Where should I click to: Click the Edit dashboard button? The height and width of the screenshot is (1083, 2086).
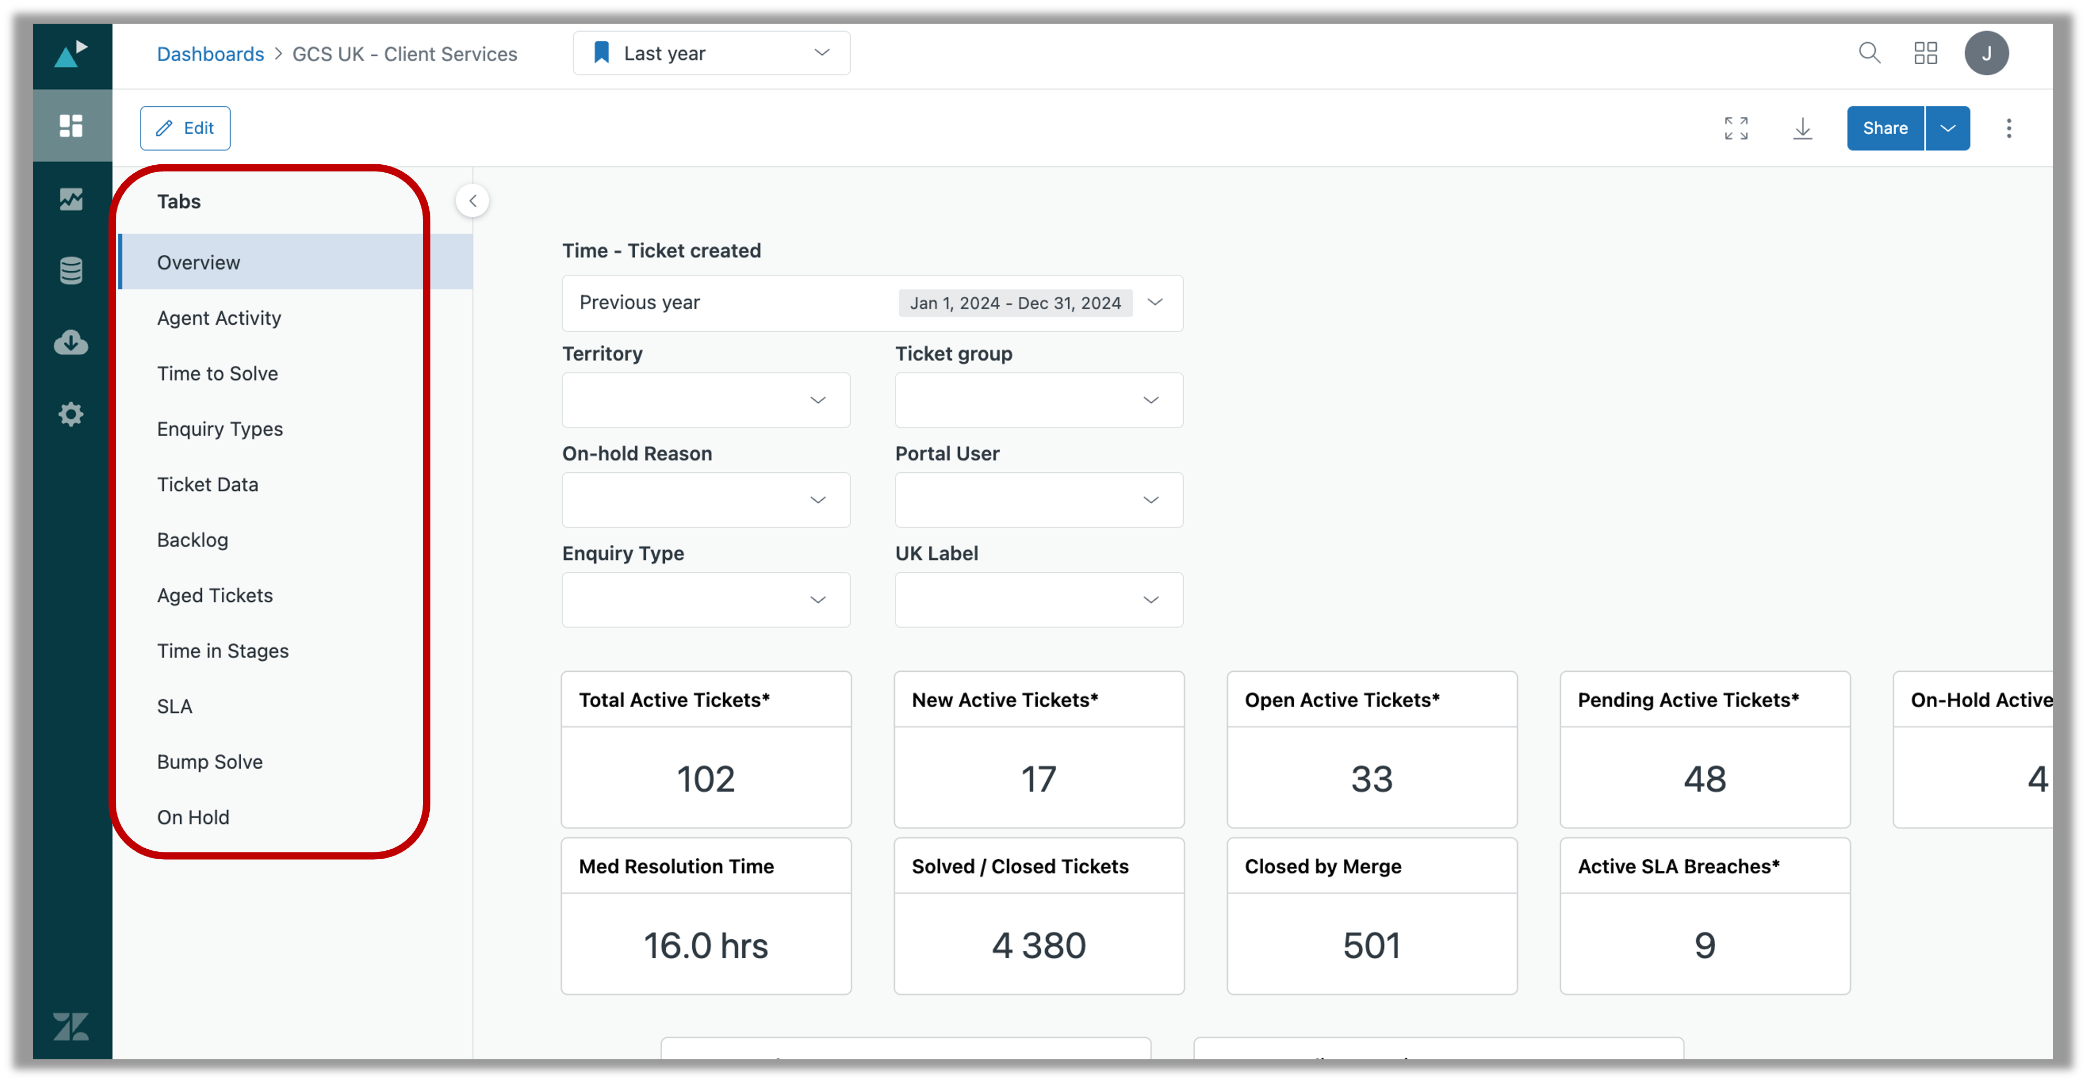click(x=184, y=128)
